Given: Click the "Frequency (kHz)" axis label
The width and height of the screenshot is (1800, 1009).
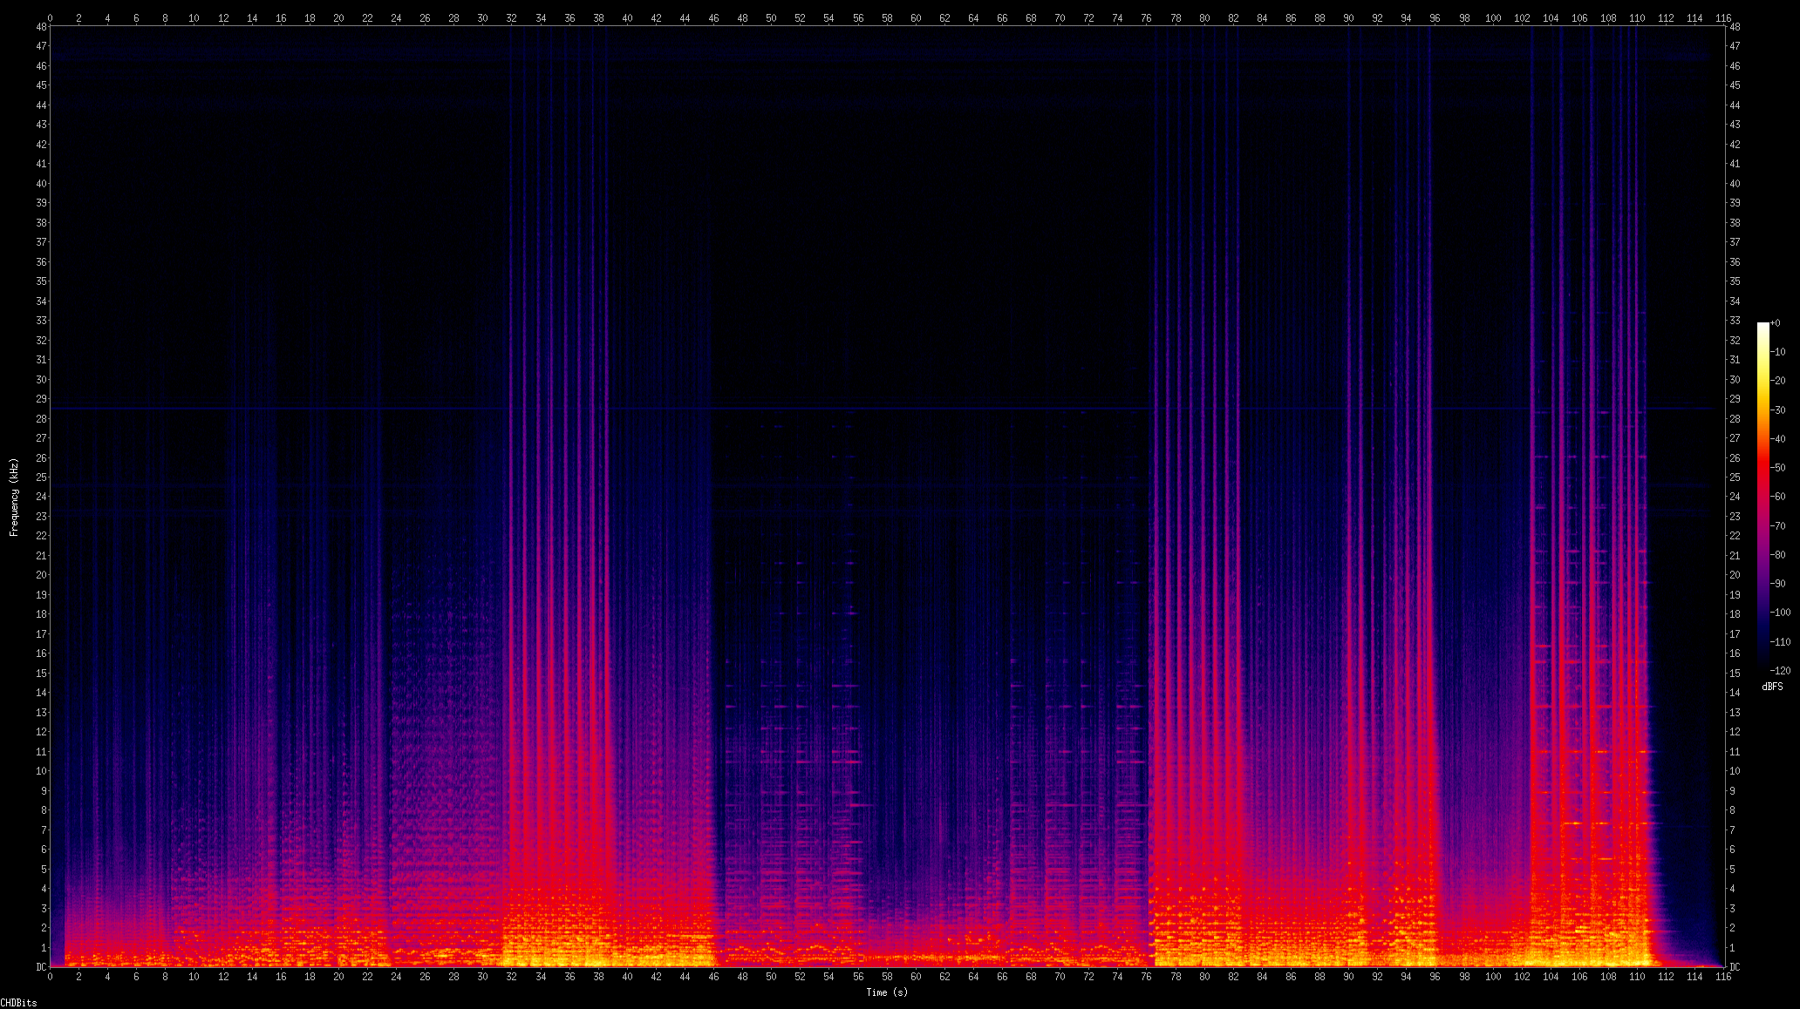Looking at the screenshot, I should [14, 497].
